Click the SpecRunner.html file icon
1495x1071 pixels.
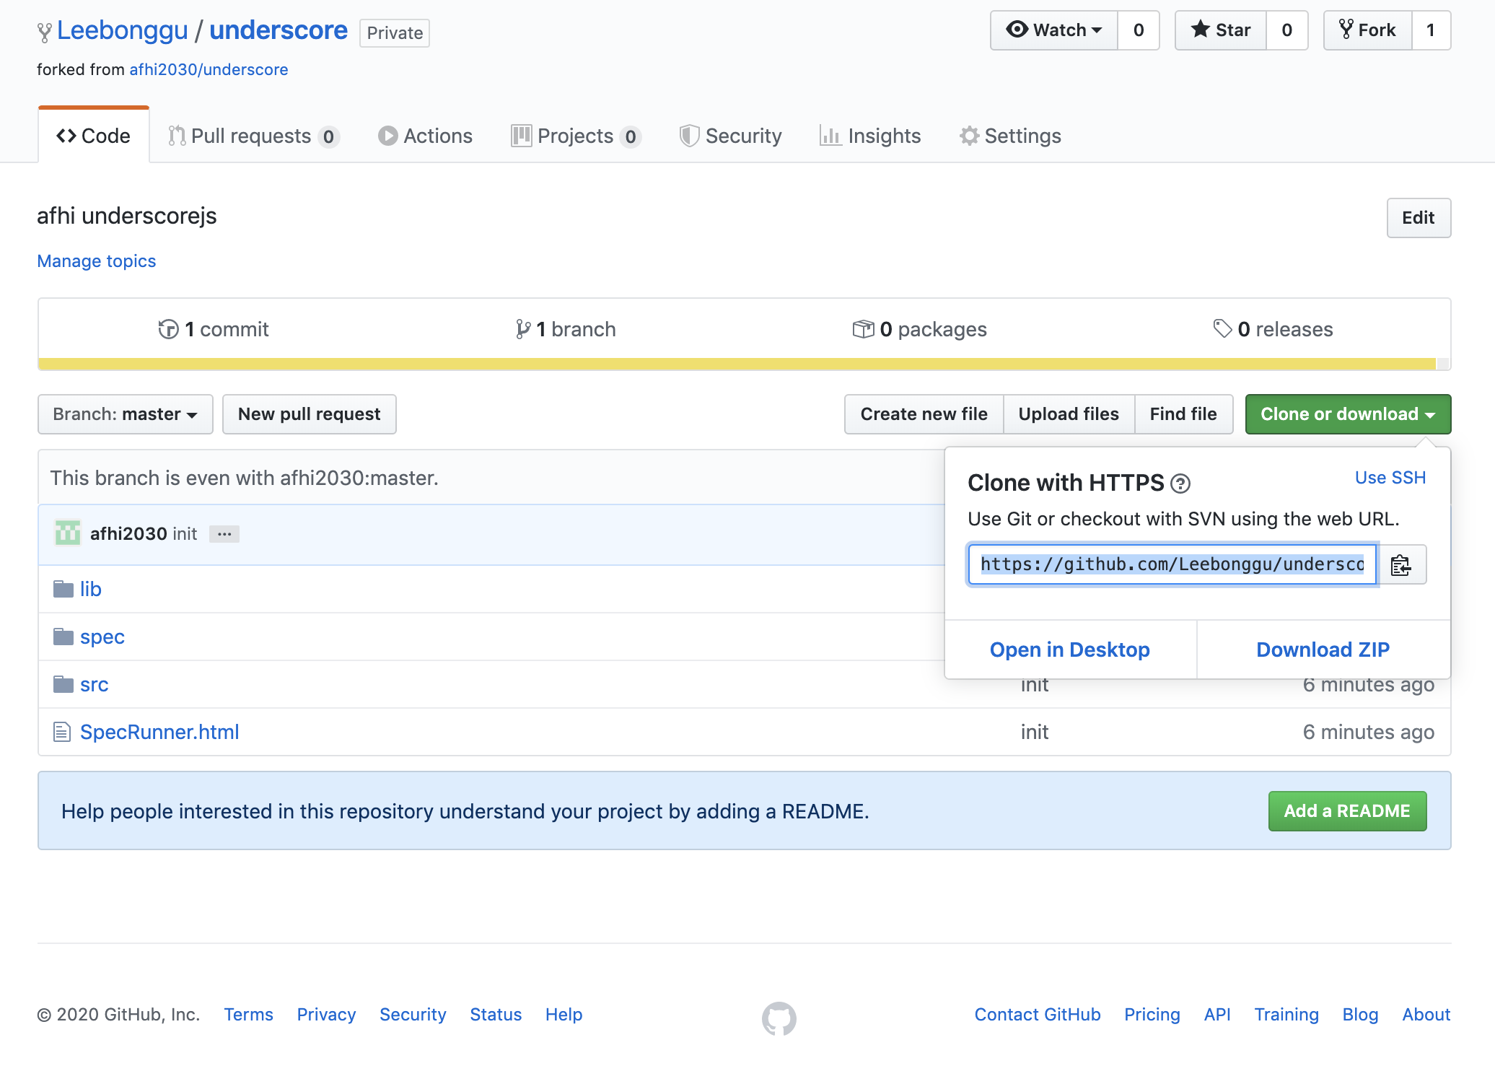click(62, 732)
